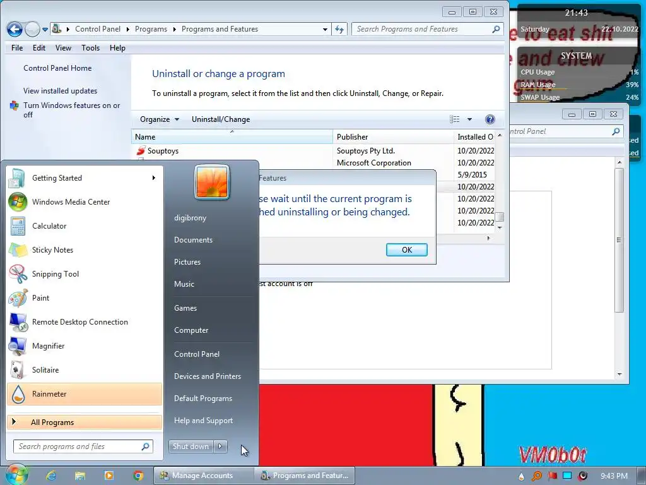Open Pictures from start menu
646x485 pixels.
click(187, 262)
